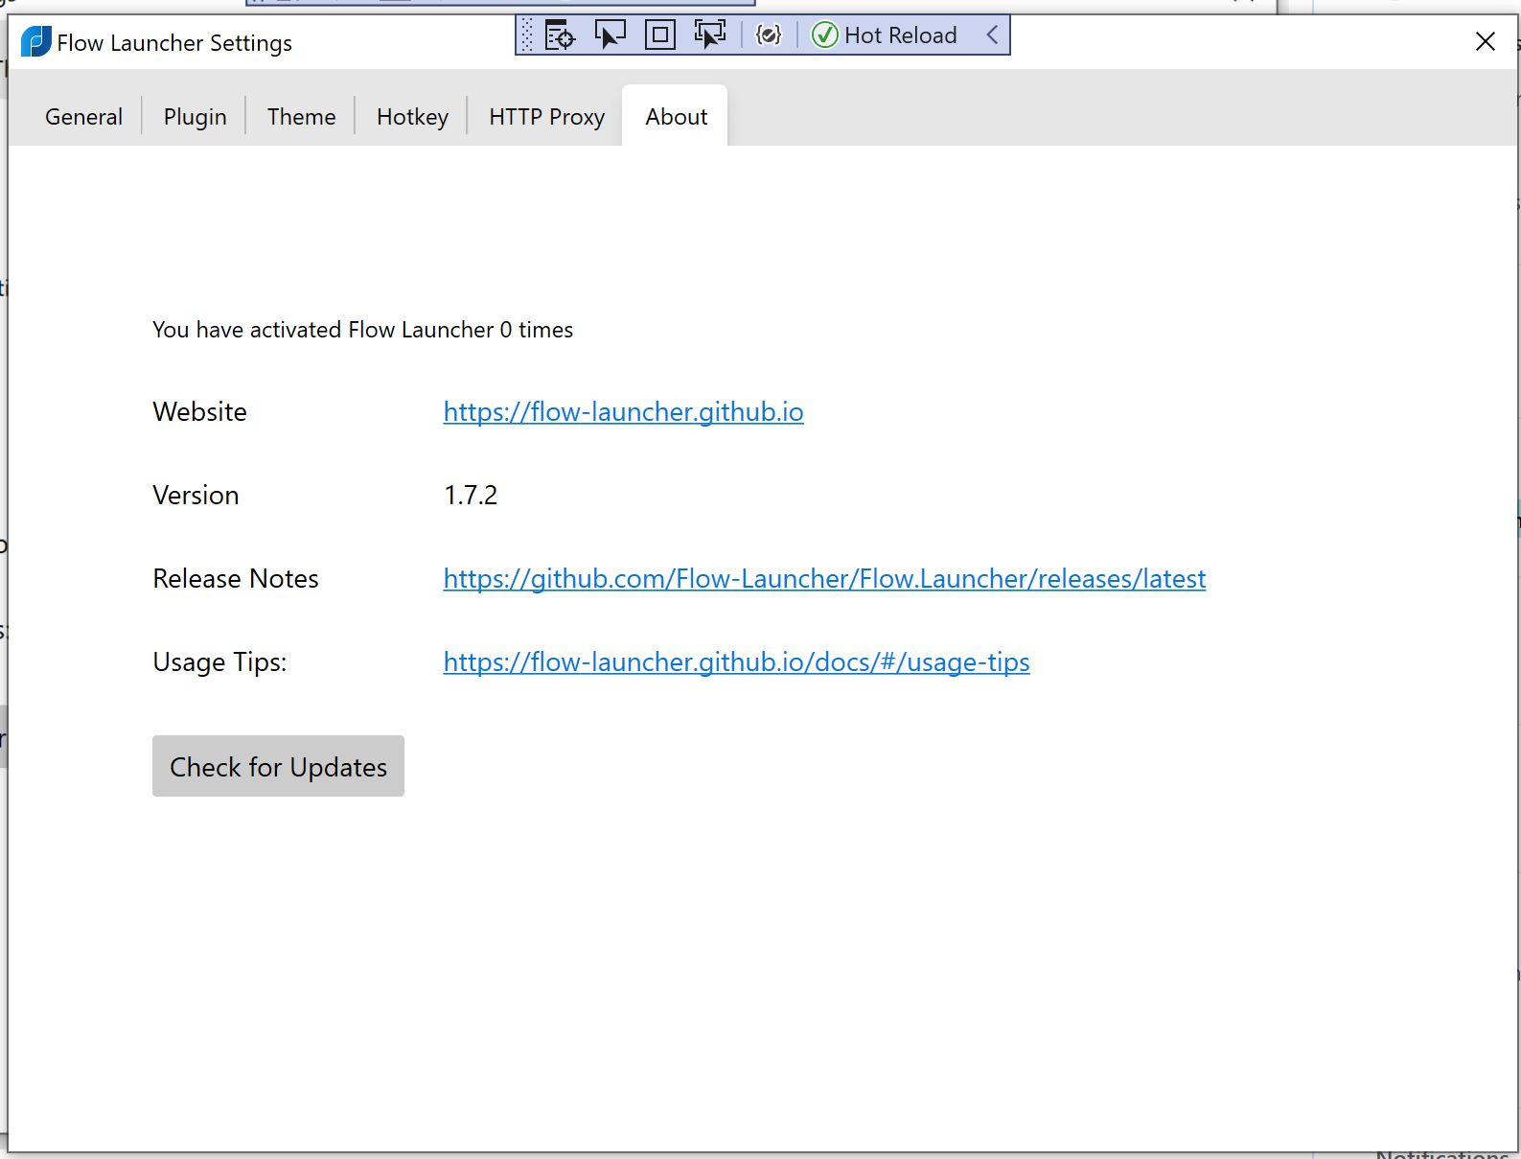
Task: Open the Theme tab
Action: [x=301, y=117]
